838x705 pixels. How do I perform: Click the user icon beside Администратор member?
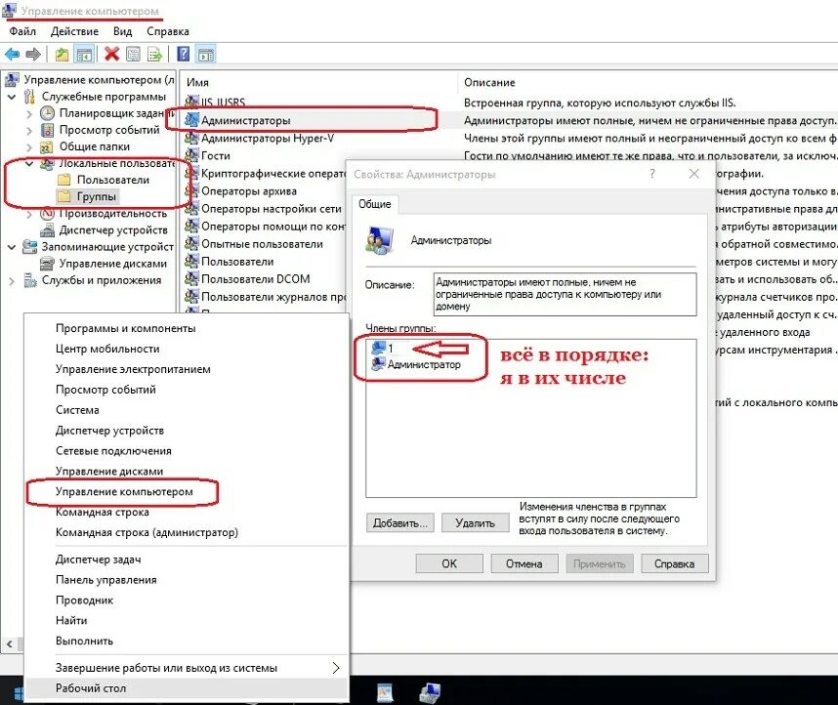click(378, 364)
